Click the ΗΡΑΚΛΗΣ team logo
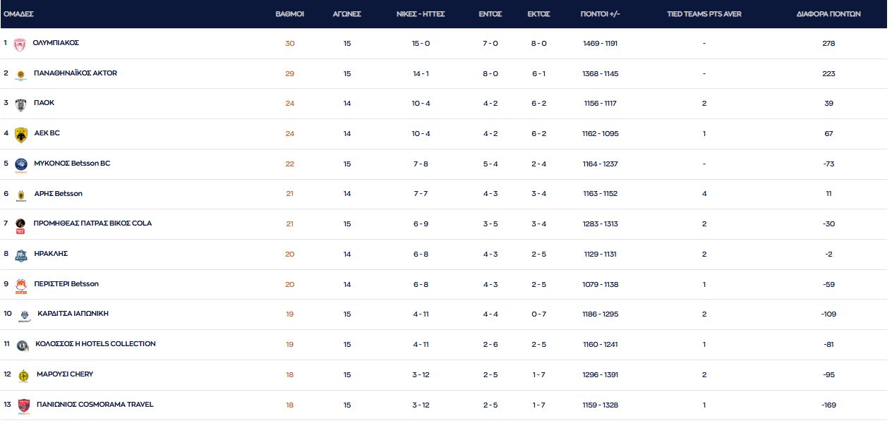 [20, 255]
